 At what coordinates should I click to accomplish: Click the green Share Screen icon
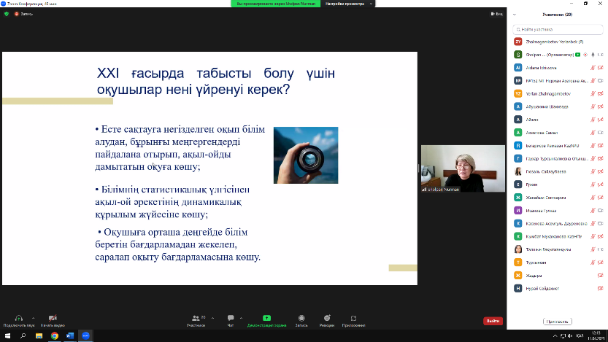coord(266,318)
